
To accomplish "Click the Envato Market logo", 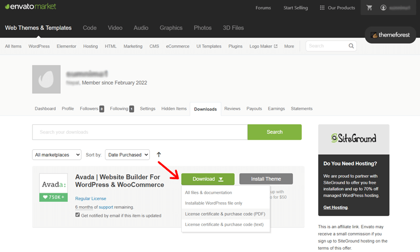I will (x=30, y=7).
